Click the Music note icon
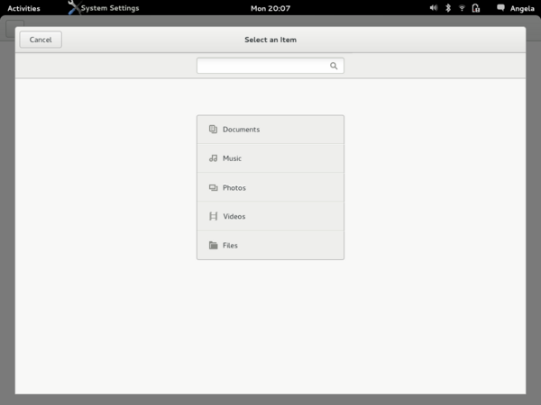Image resolution: width=541 pixels, height=405 pixels. point(213,158)
